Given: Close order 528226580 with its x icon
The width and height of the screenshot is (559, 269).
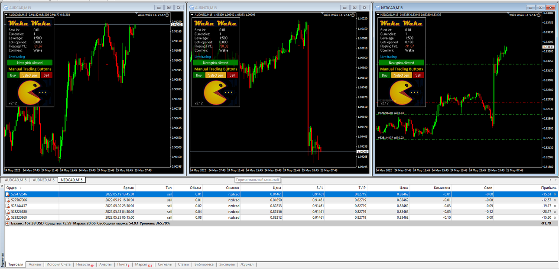Looking at the screenshot, I should tap(555, 211).
